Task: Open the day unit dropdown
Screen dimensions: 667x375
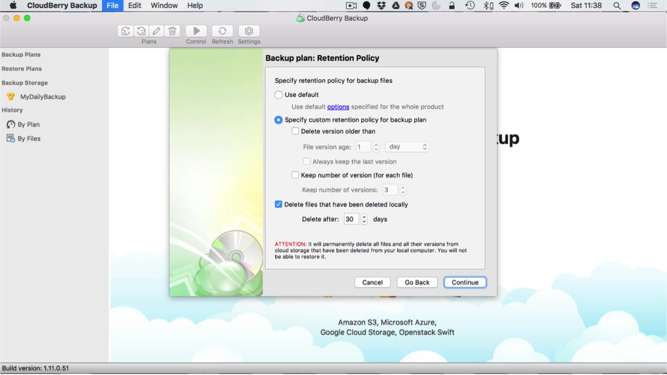Action: point(407,147)
